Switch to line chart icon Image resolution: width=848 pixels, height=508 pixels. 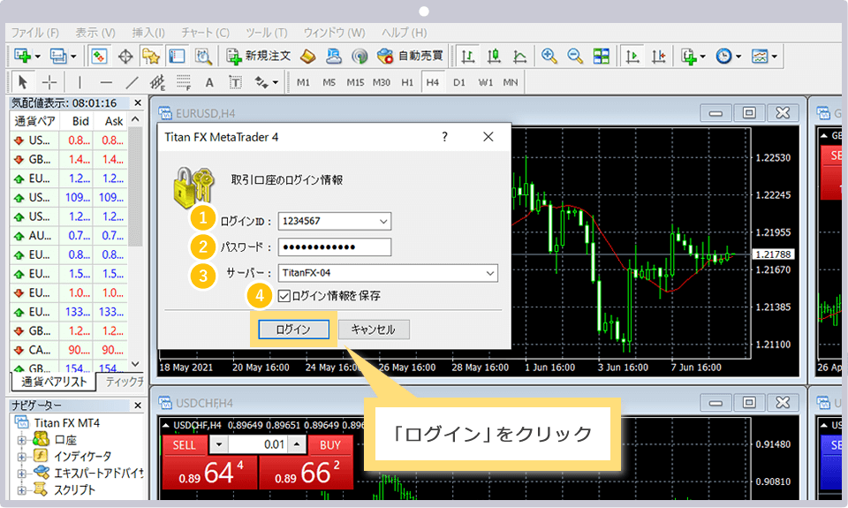point(519,56)
